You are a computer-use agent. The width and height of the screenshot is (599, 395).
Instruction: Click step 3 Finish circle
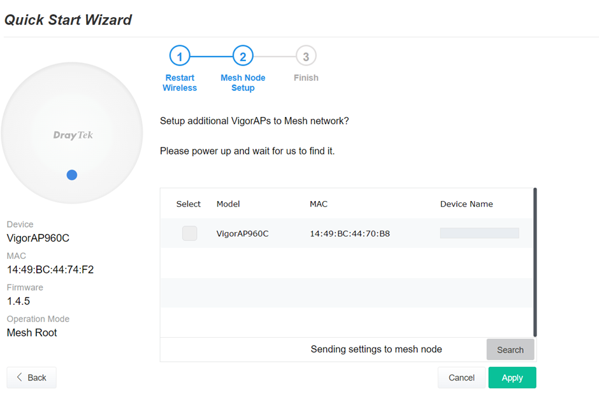306,57
